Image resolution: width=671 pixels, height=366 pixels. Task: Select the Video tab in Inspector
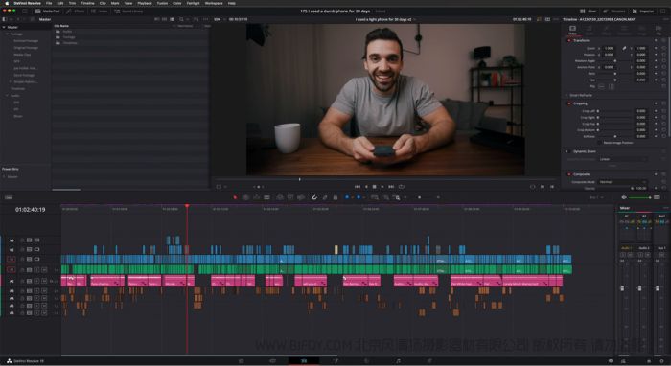572,30
